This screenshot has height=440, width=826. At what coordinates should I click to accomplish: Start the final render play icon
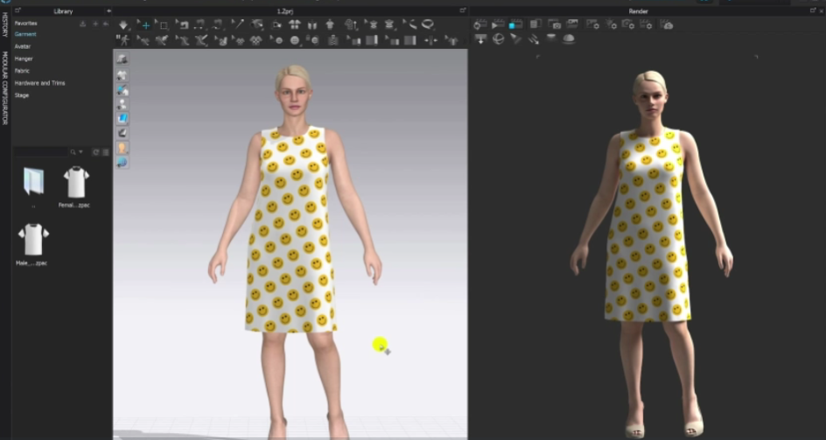click(499, 24)
